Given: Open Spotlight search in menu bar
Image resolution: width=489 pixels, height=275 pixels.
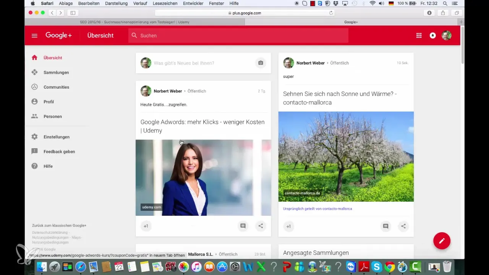Looking at the screenshot, I should 445,3.
